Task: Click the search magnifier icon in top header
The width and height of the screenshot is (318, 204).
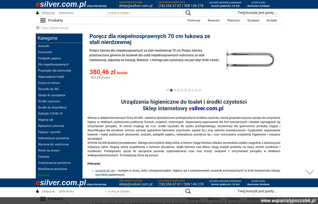Action: pos(188,13)
